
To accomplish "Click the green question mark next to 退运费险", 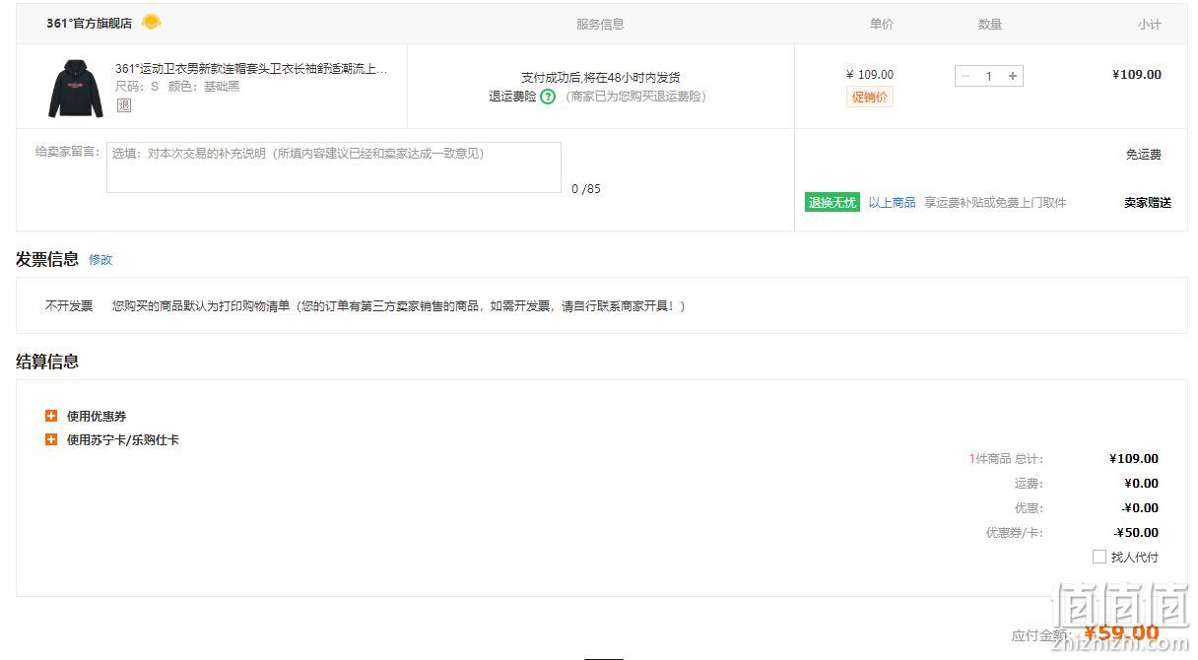I will pos(548,97).
